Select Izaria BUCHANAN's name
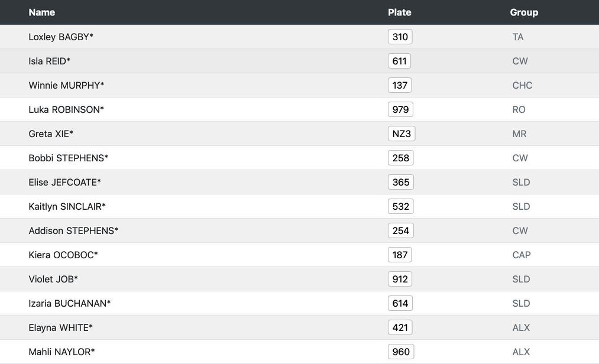Viewport: 599px width, 364px height. pos(70,303)
